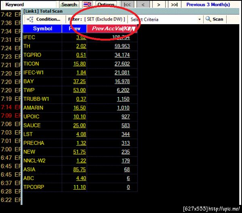Select the TH symbol
Viewport: 242px width, 213px height.
pyautogui.click(x=27, y=46)
